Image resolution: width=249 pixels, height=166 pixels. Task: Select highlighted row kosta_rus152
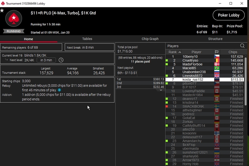(x=205, y=79)
